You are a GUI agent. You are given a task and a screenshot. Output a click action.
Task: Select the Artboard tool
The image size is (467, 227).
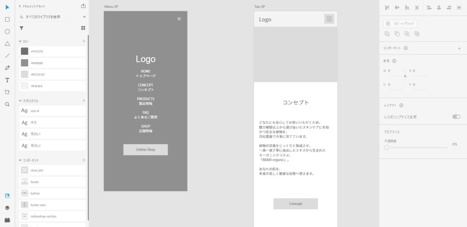click(7, 92)
